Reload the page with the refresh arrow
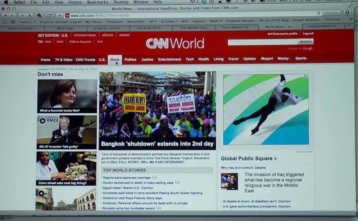Image resolution: width=358 pixels, height=221 pixels. 319,13
